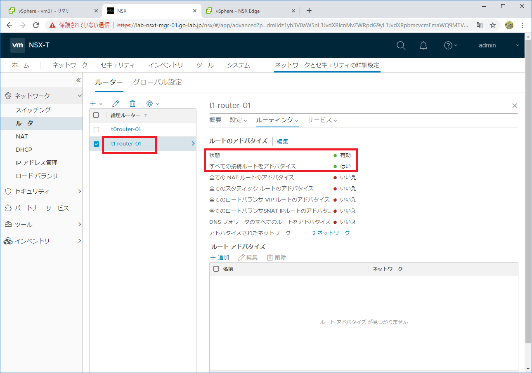Expand the セキュリティ sidebar section

click(x=79, y=191)
